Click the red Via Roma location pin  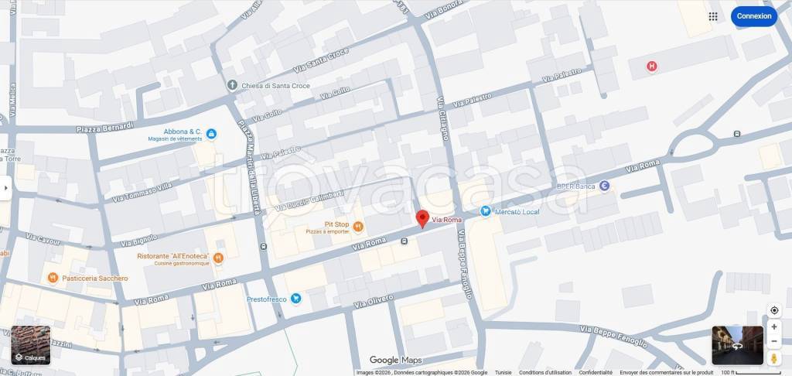click(x=422, y=219)
